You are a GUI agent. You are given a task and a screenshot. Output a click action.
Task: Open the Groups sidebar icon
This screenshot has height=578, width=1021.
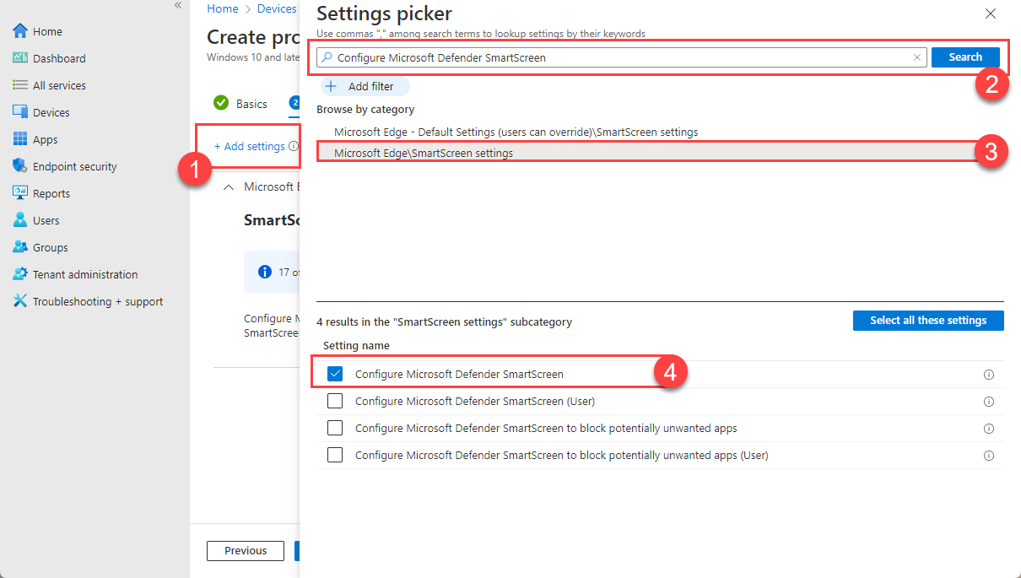coord(20,247)
